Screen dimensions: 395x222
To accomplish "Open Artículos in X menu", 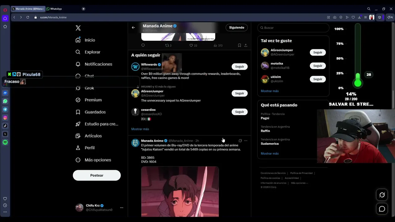I will [89, 136].
